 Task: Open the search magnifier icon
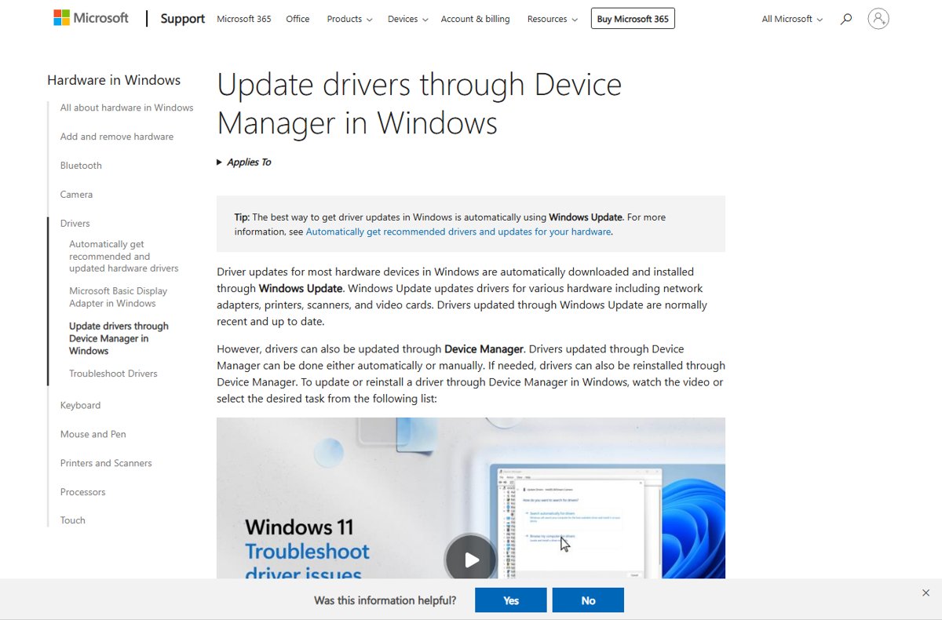[x=845, y=19]
